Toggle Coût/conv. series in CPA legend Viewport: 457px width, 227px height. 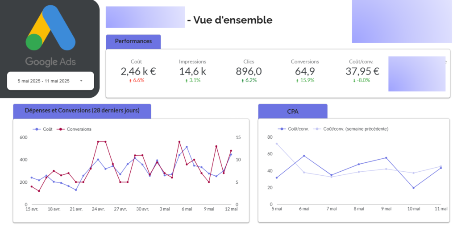(x=297, y=129)
